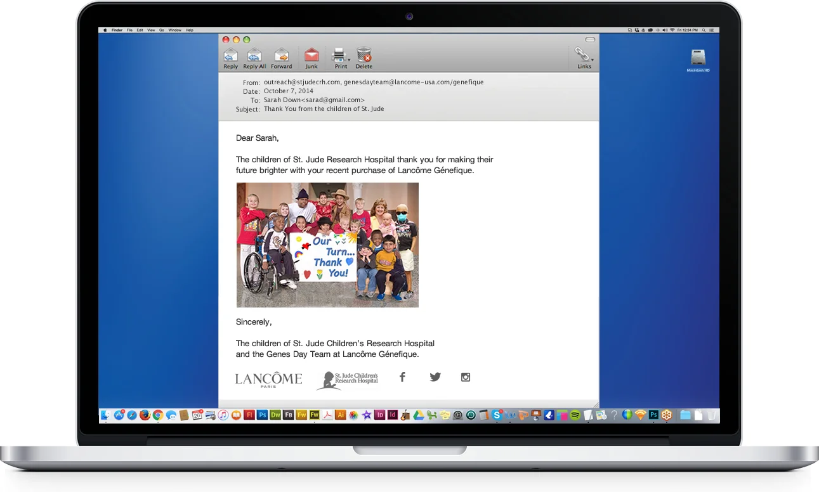The height and width of the screenshot is (492, 819).
Task: Click the Reply All toolbar icon
Action: coord(254,55)
